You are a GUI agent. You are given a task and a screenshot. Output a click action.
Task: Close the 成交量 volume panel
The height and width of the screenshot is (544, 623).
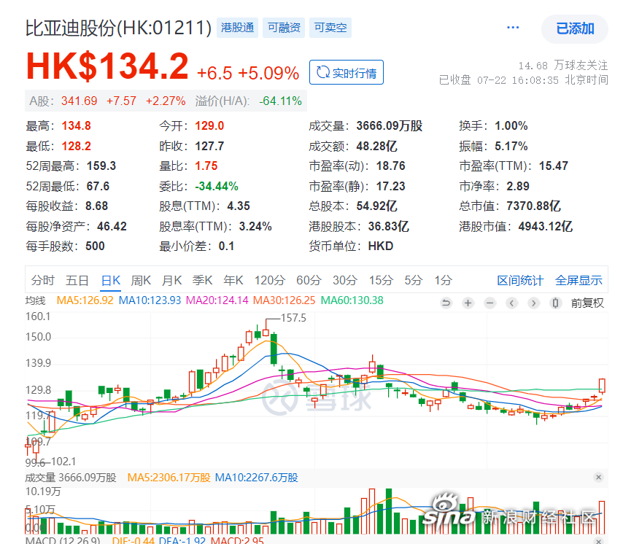[599, 478]
